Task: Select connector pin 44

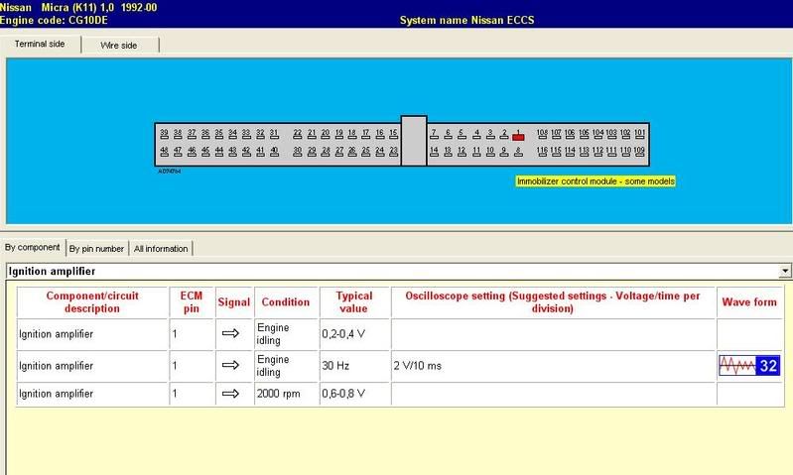Action: coord(219,151)
